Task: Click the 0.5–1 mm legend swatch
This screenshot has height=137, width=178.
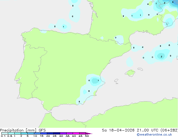Action: tap(11, 133)
